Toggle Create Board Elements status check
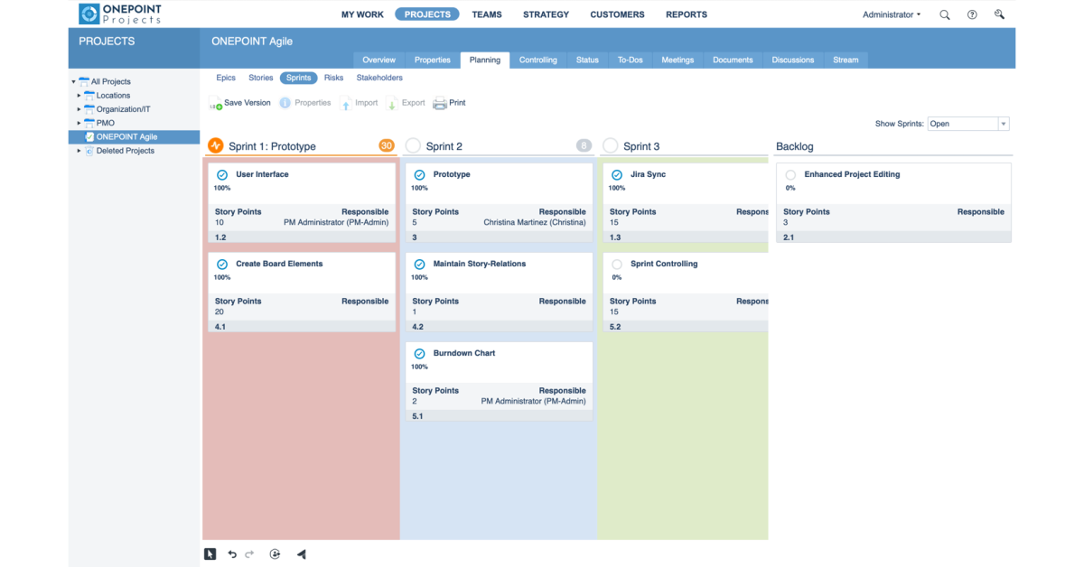This screenshot has width=1084, height=567. tap(222, 264)
